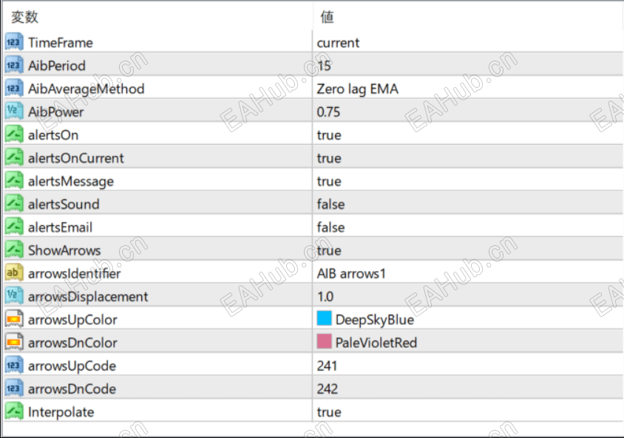Toggle the alertsSound value false

pos(330,205)
